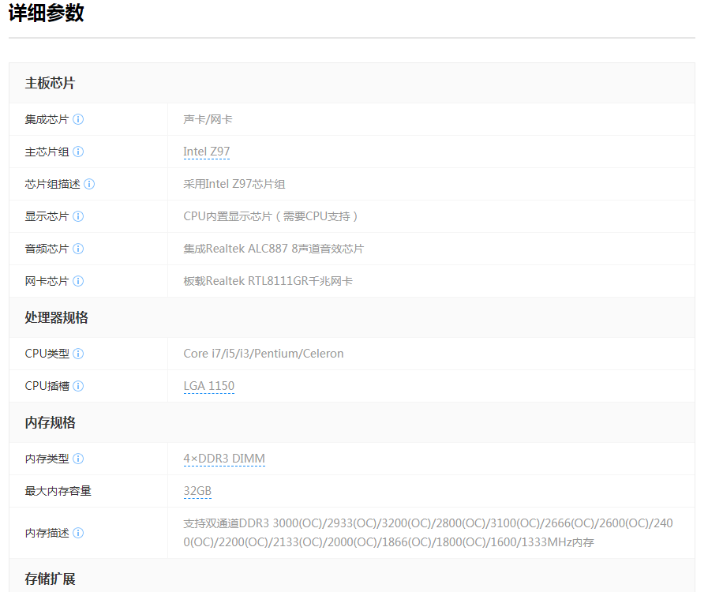Click the Core i7/i5/i3/Pentium/Celeron value
Screen dimensions: 708x592
[x=264, y=354]
